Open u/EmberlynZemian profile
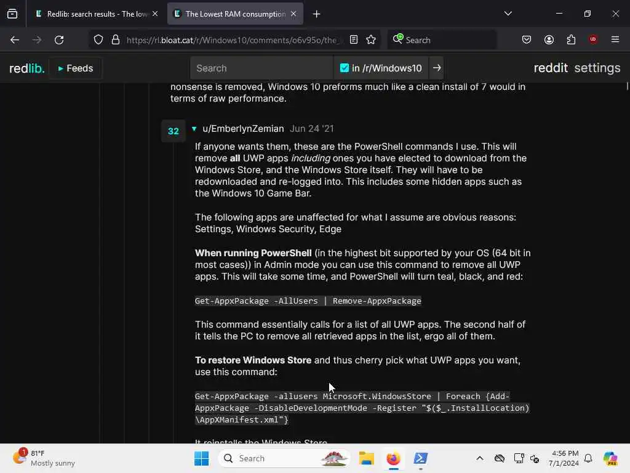This screenshot has height=473, width=630. [x=243, y=129]
